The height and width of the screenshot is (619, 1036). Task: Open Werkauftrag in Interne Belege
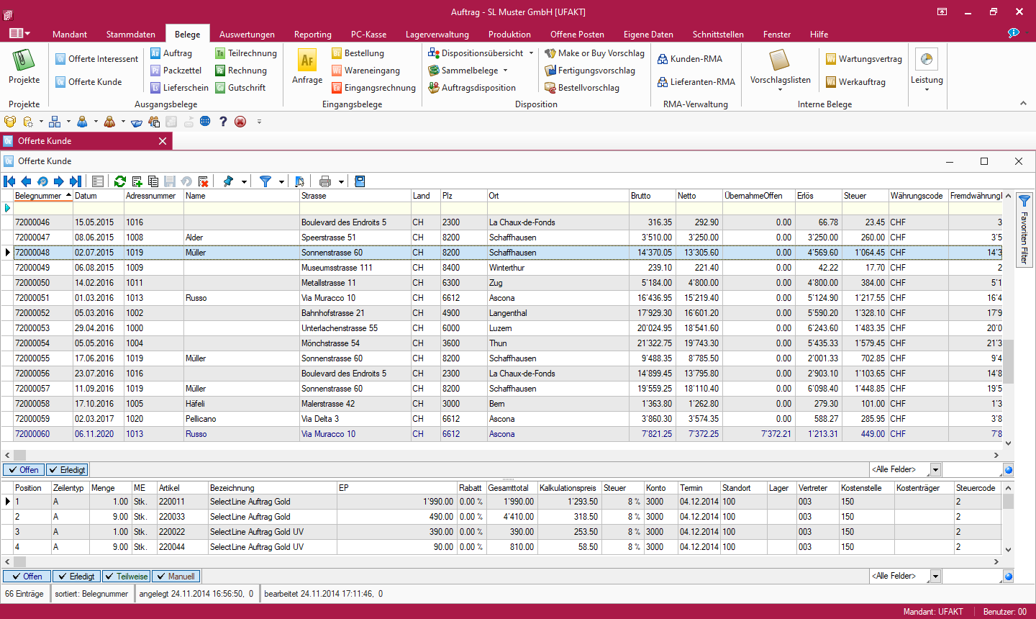(855, 82)
